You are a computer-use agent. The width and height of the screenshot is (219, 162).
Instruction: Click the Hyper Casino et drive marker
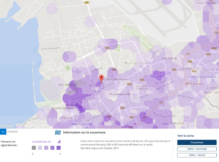coord(213,80)
